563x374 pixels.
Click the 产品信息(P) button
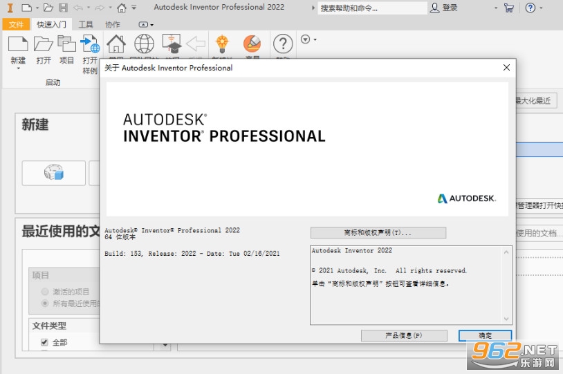click(x=404, y=335)
